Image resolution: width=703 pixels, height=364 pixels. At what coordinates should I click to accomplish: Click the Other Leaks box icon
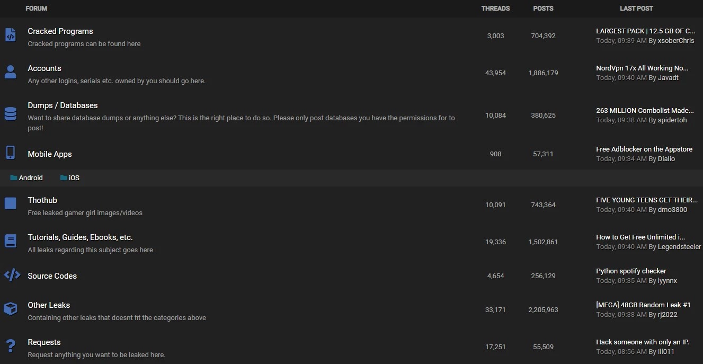click(10, 309)
